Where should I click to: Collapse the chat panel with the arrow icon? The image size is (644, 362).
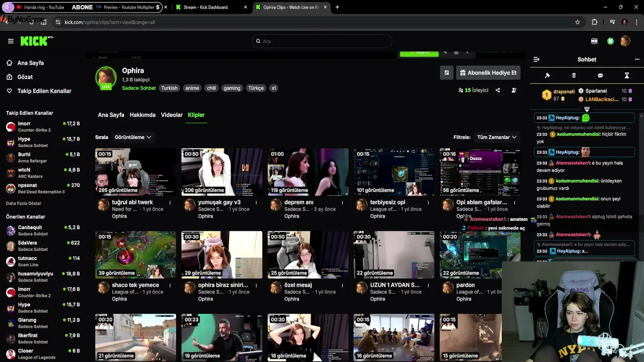[x=536, y=59]
